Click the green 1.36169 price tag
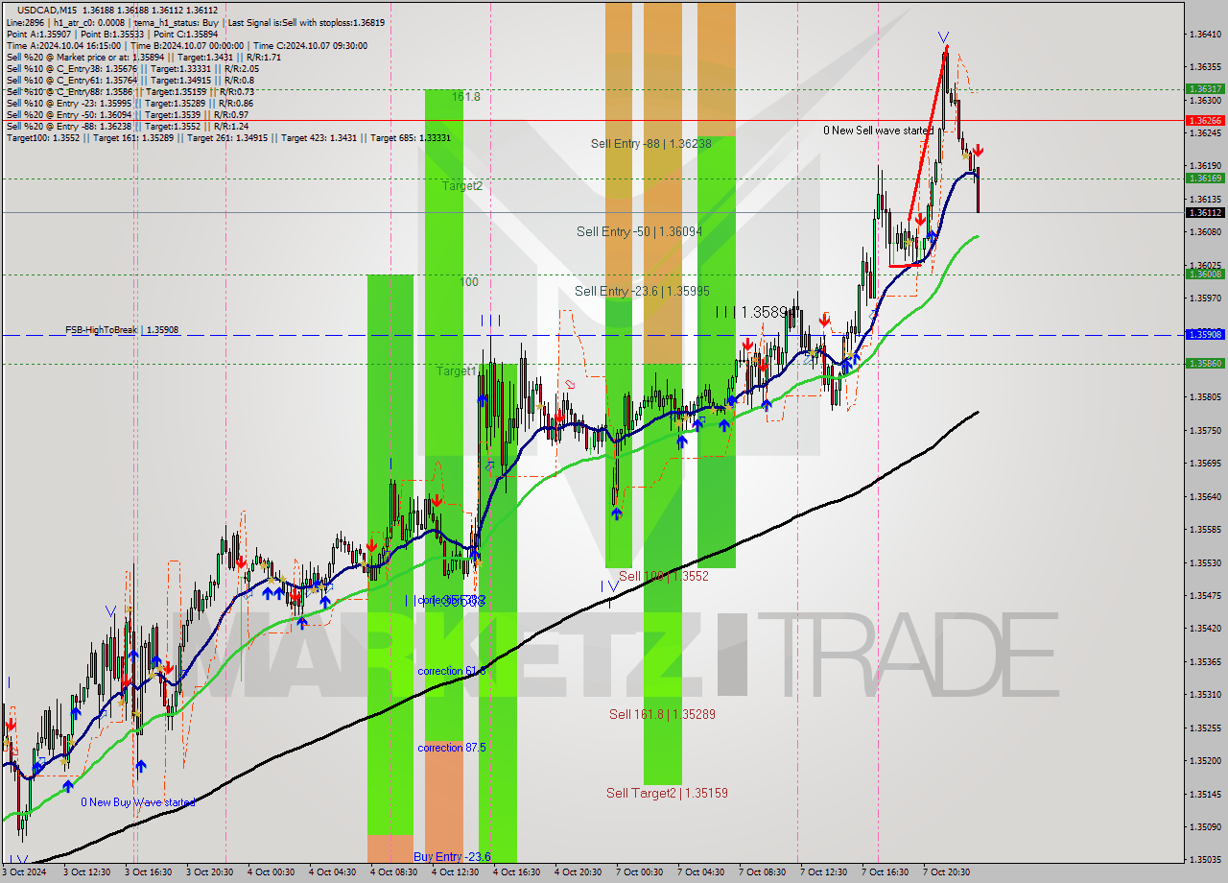 1205,178
